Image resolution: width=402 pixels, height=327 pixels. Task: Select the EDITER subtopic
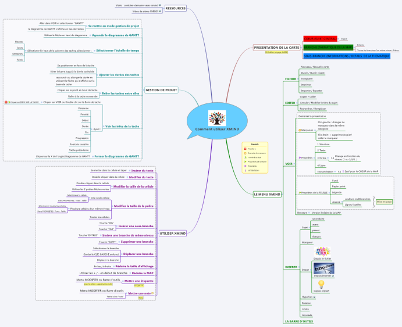click(290, 103)
